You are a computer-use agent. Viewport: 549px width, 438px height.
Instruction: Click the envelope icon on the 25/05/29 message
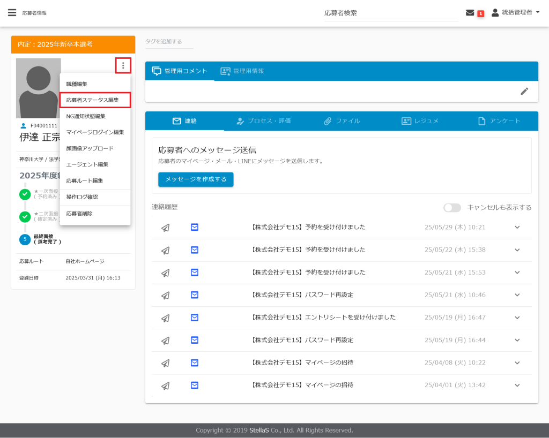coord(195,227)
